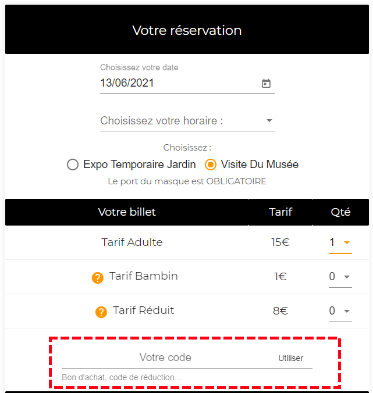The image size is (373, 393).
Task: Click the Qté column header
Action: coord(340,212)
